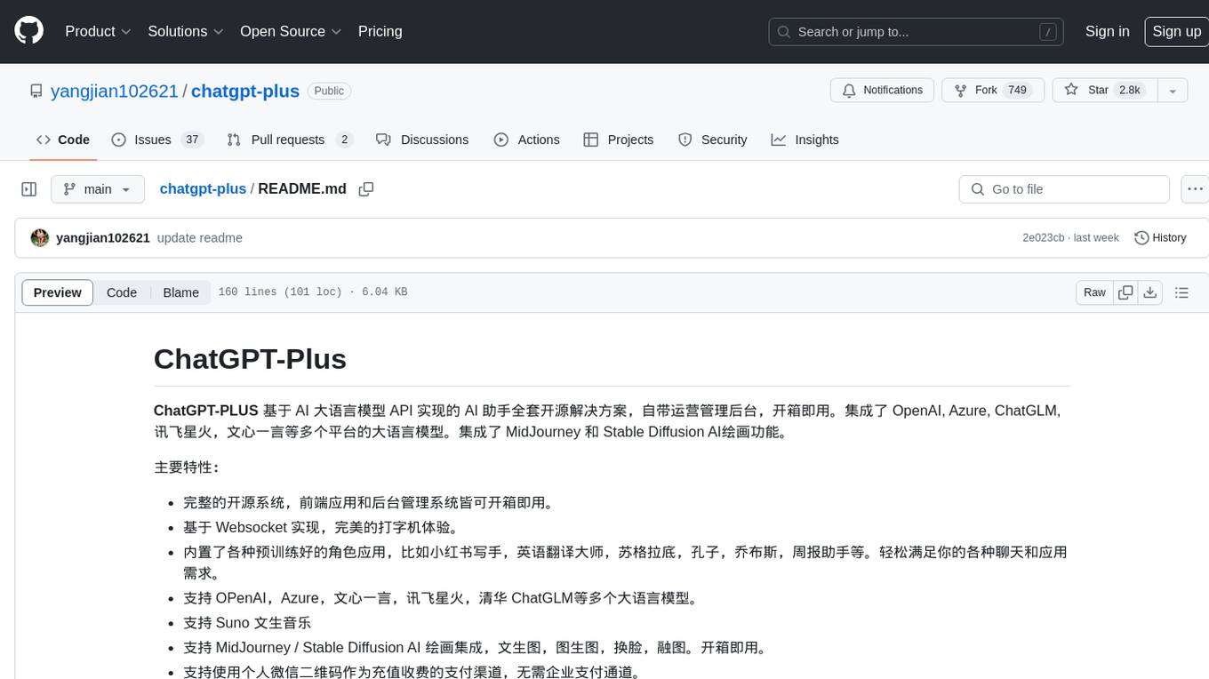Open the star lists dropdown arrow
Screen dimensions: 1209x679
1173,91
